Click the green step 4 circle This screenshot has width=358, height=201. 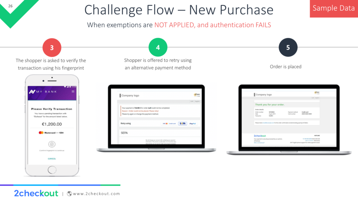pyautogui.click(x=158, y=47)
